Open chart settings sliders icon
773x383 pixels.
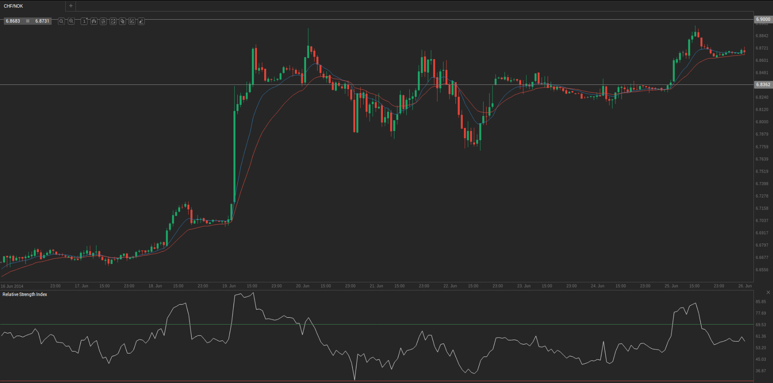103,21
